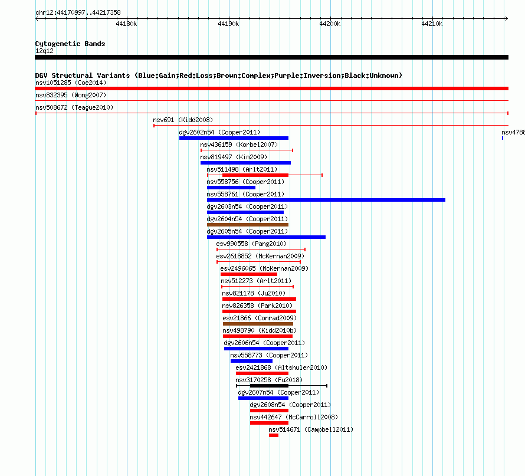
Task: Select the black 12q12 cytogenetic band bar
Action: [x=271, y=57]
